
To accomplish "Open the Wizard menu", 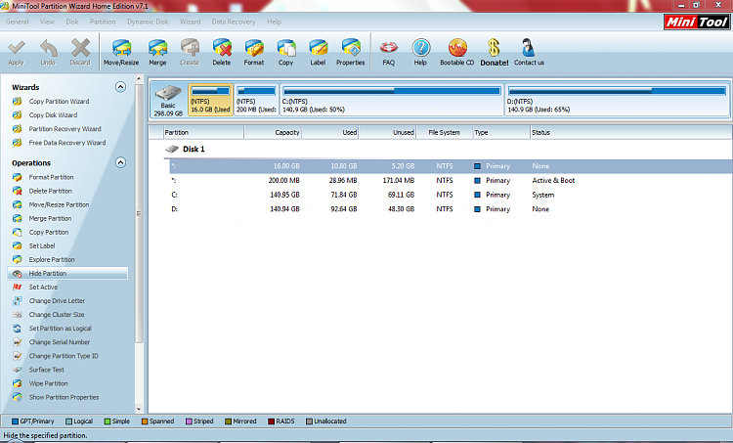I will [190, 22].
